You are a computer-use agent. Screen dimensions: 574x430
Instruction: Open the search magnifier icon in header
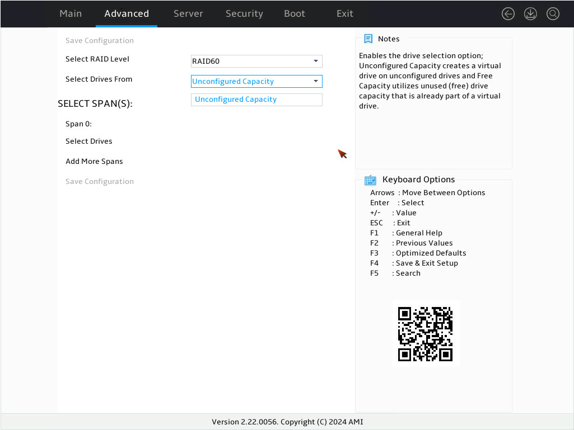click(553, 14)
